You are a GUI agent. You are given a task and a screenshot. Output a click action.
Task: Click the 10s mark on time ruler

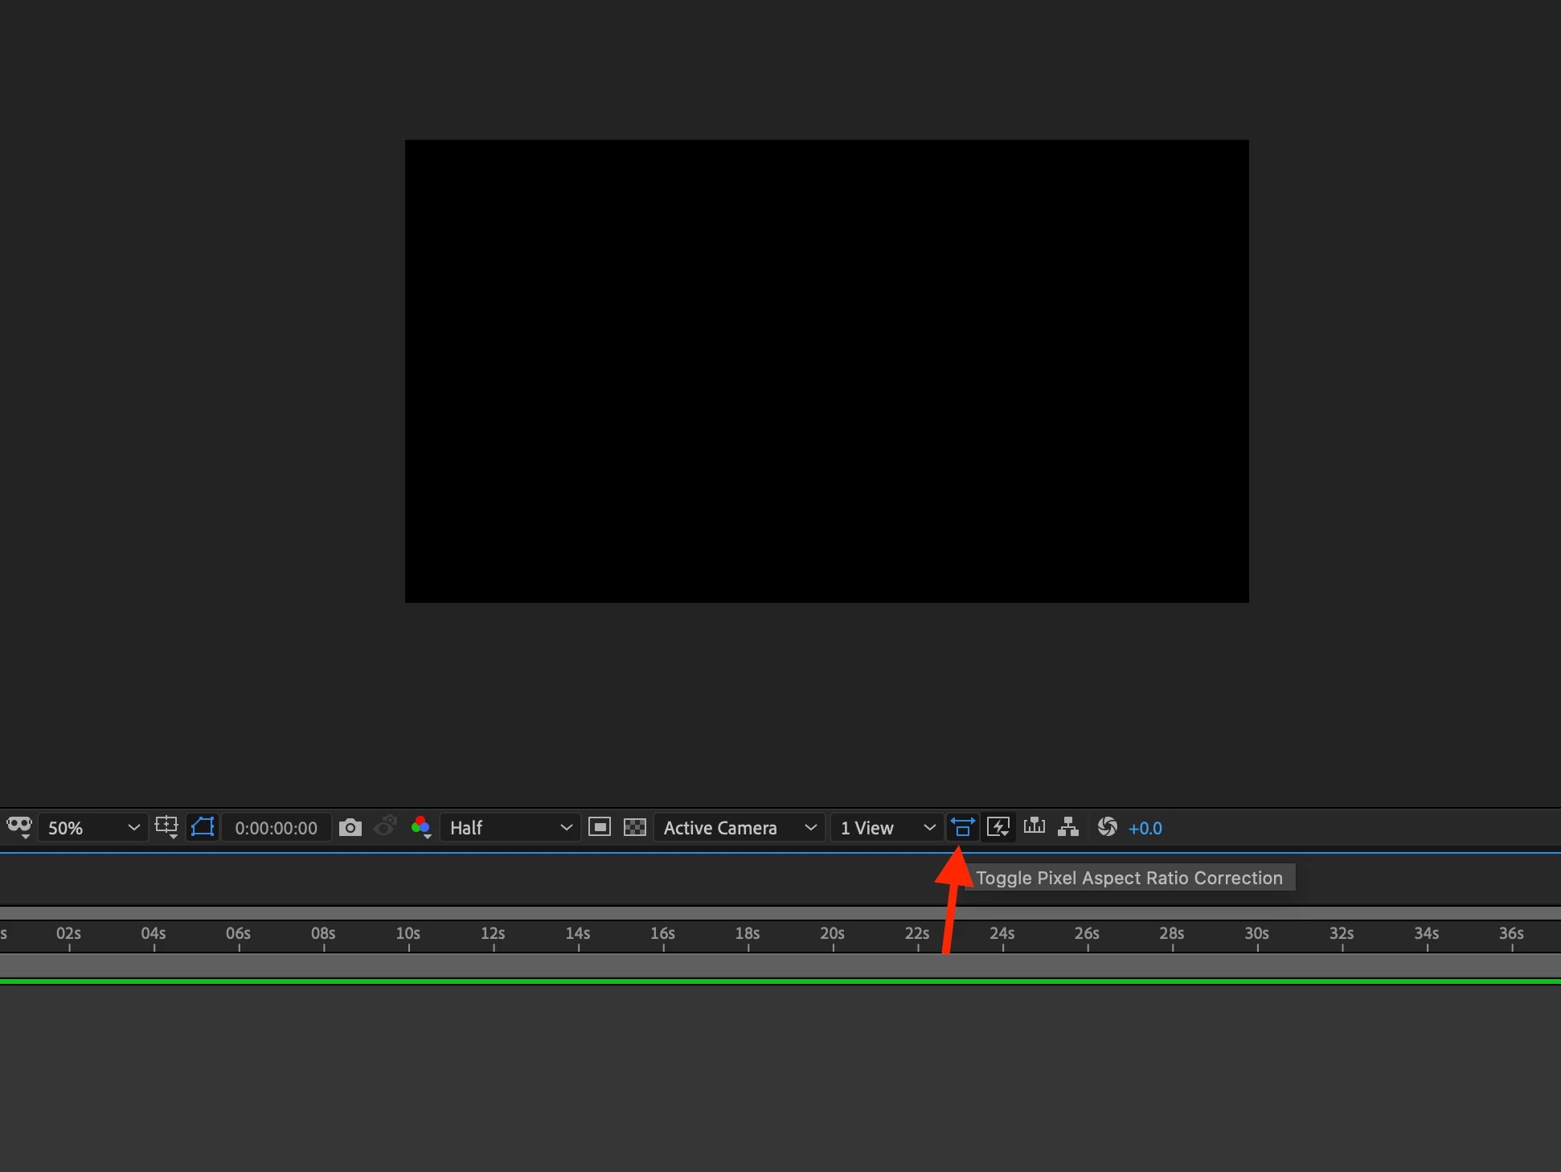[x=408, y=936]
